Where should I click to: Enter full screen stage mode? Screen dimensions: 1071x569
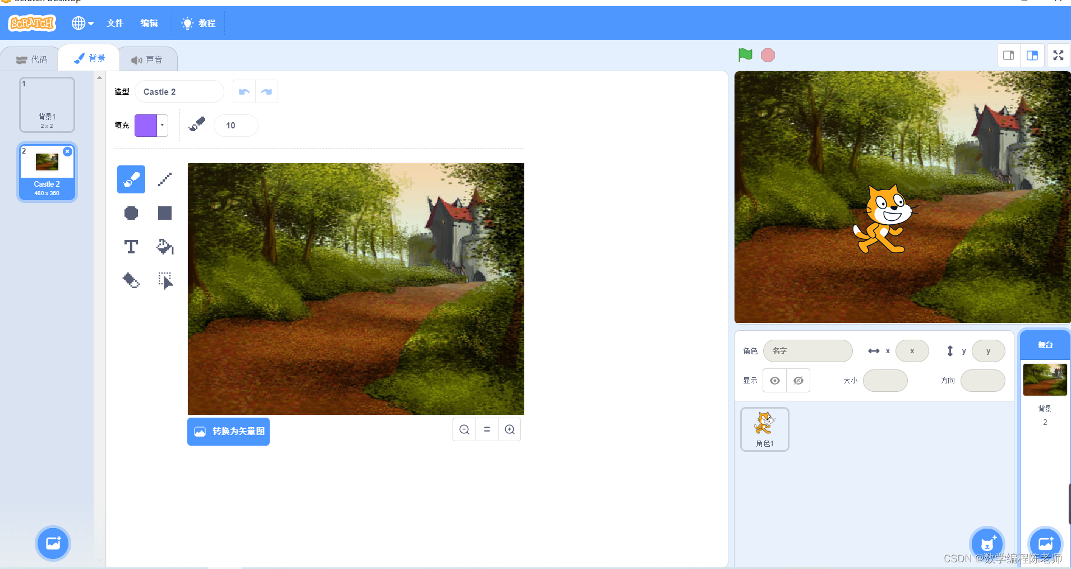point(1058,55)
